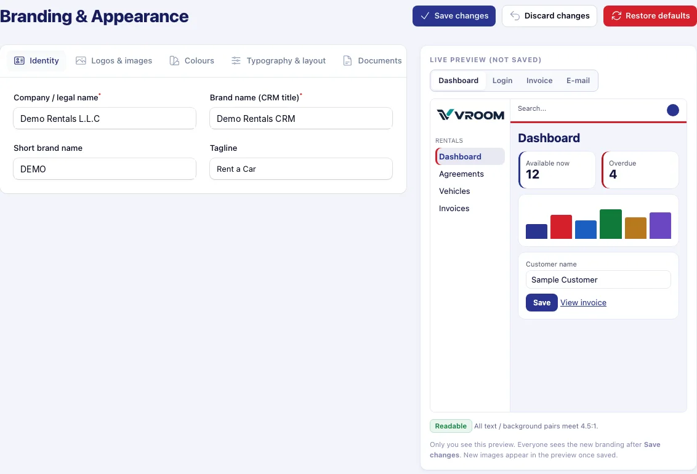This screenshot has width=697, height=474.
Task: Click the green chart bar
Action: [611, 224]
